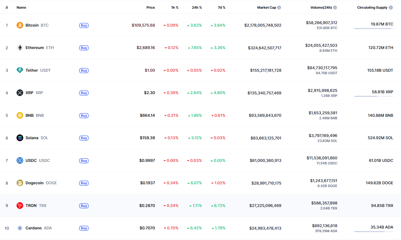Click XRP volume $2,915,998,625
The height and width of the screenshot is (240, 401).
pos(322,90)
